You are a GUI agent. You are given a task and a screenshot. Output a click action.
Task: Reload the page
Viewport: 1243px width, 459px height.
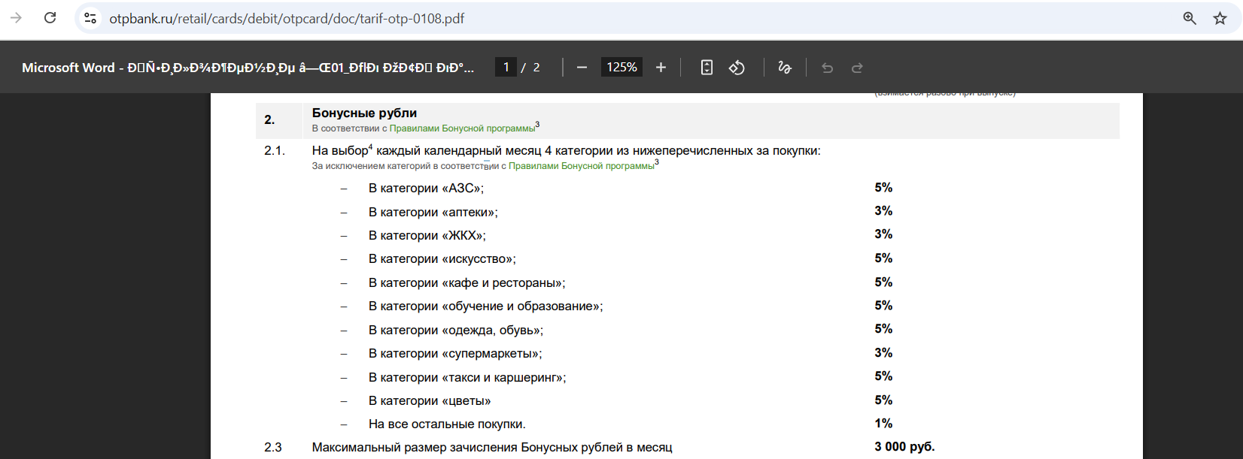[50, 18]
